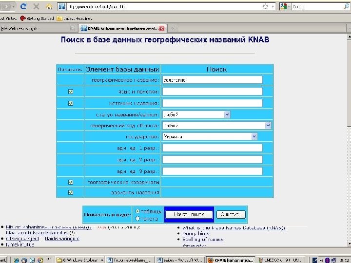Screen dimensions: 351x263
Task: Close the KNAB tab with red X
Action: 162,28
